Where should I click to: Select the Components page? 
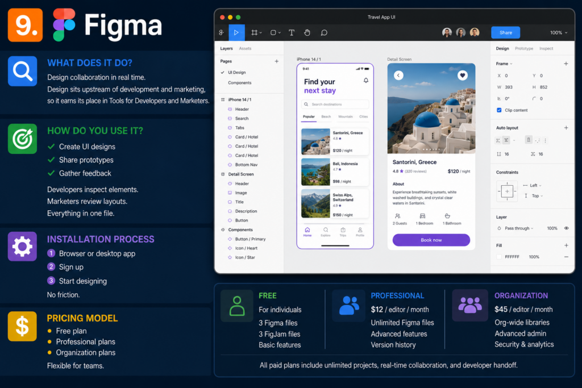(239, 83)
